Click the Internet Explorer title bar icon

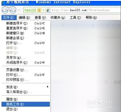point(3,2)
